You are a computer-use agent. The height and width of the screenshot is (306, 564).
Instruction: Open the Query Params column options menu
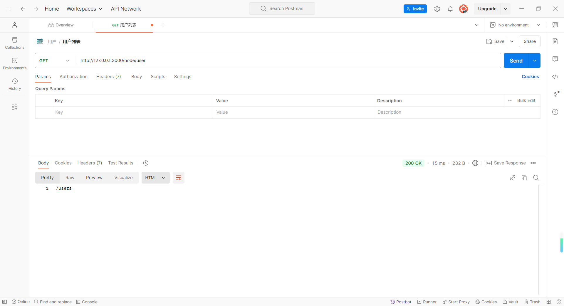(510, 100)
